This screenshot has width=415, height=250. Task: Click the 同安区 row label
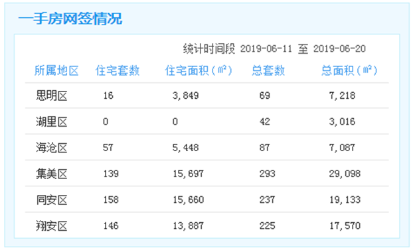tap(52, 200)
